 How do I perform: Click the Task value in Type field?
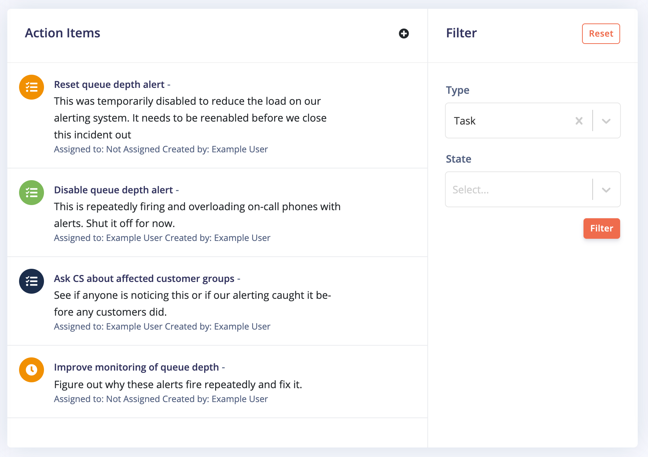click(x=465, y=121)
